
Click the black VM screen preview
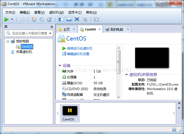152,57
